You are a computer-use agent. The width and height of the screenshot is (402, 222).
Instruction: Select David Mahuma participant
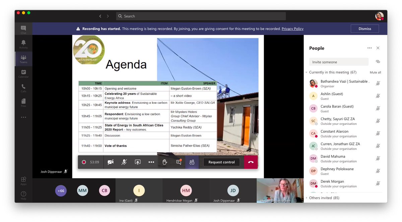345,159
